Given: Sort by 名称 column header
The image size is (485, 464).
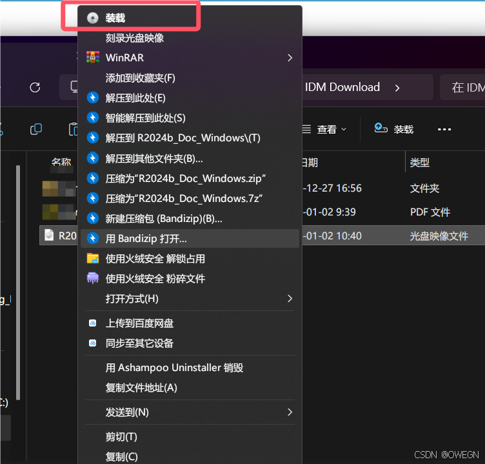Looking at the screenshot, I should tap(61, 161).
